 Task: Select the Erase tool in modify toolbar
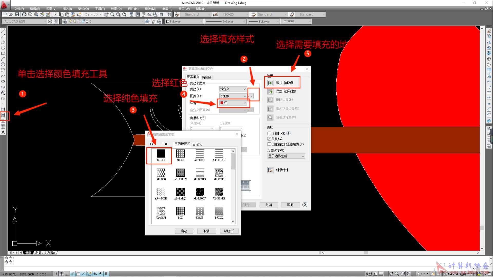489,31
